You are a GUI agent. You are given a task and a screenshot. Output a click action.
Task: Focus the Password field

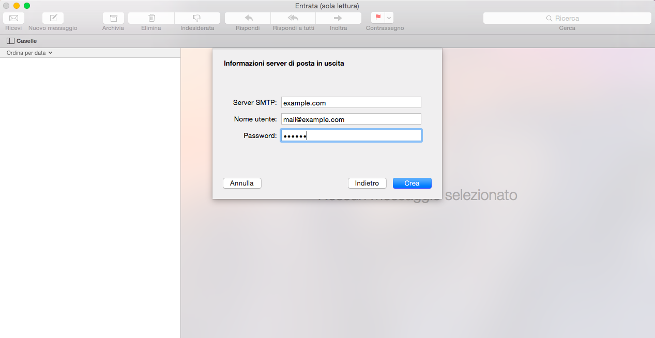point(351,136)
